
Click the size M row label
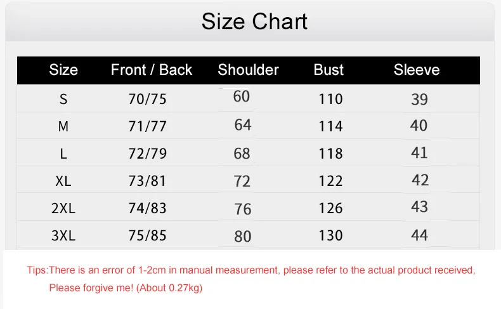[63, 126]
